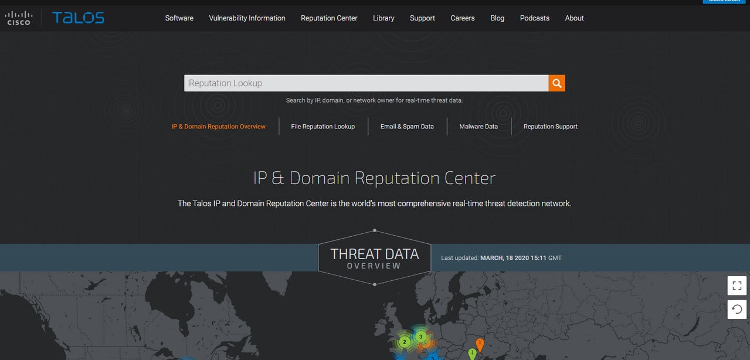
Task: Open the Podcasts page
Action: pyautogui.click(x=535, y=18)
